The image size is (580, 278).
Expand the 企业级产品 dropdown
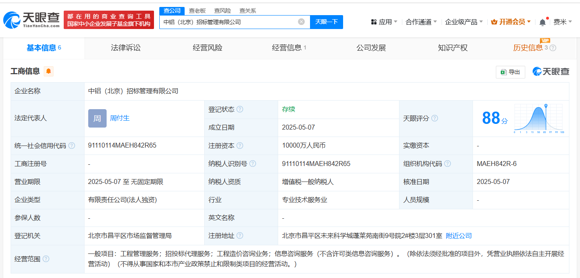[464, 22]
